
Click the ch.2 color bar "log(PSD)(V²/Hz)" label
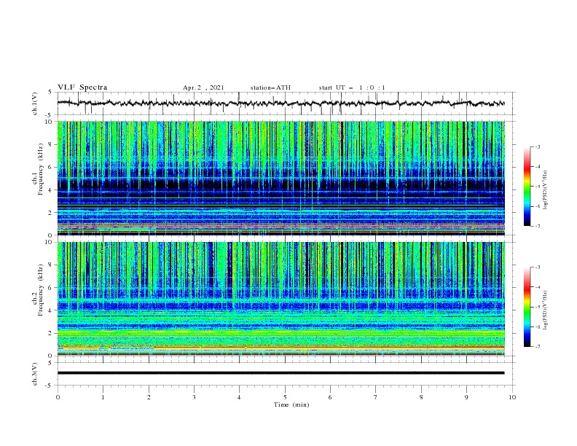click(546, 310)
